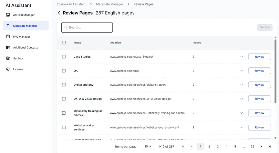The image size is (279, 153).
Task: Tick the Digital strategy row checkbox
Action: [x=64, y=85]
